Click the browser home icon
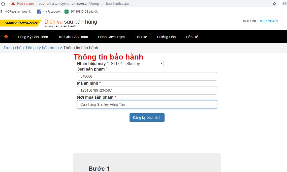 (3, 4)
